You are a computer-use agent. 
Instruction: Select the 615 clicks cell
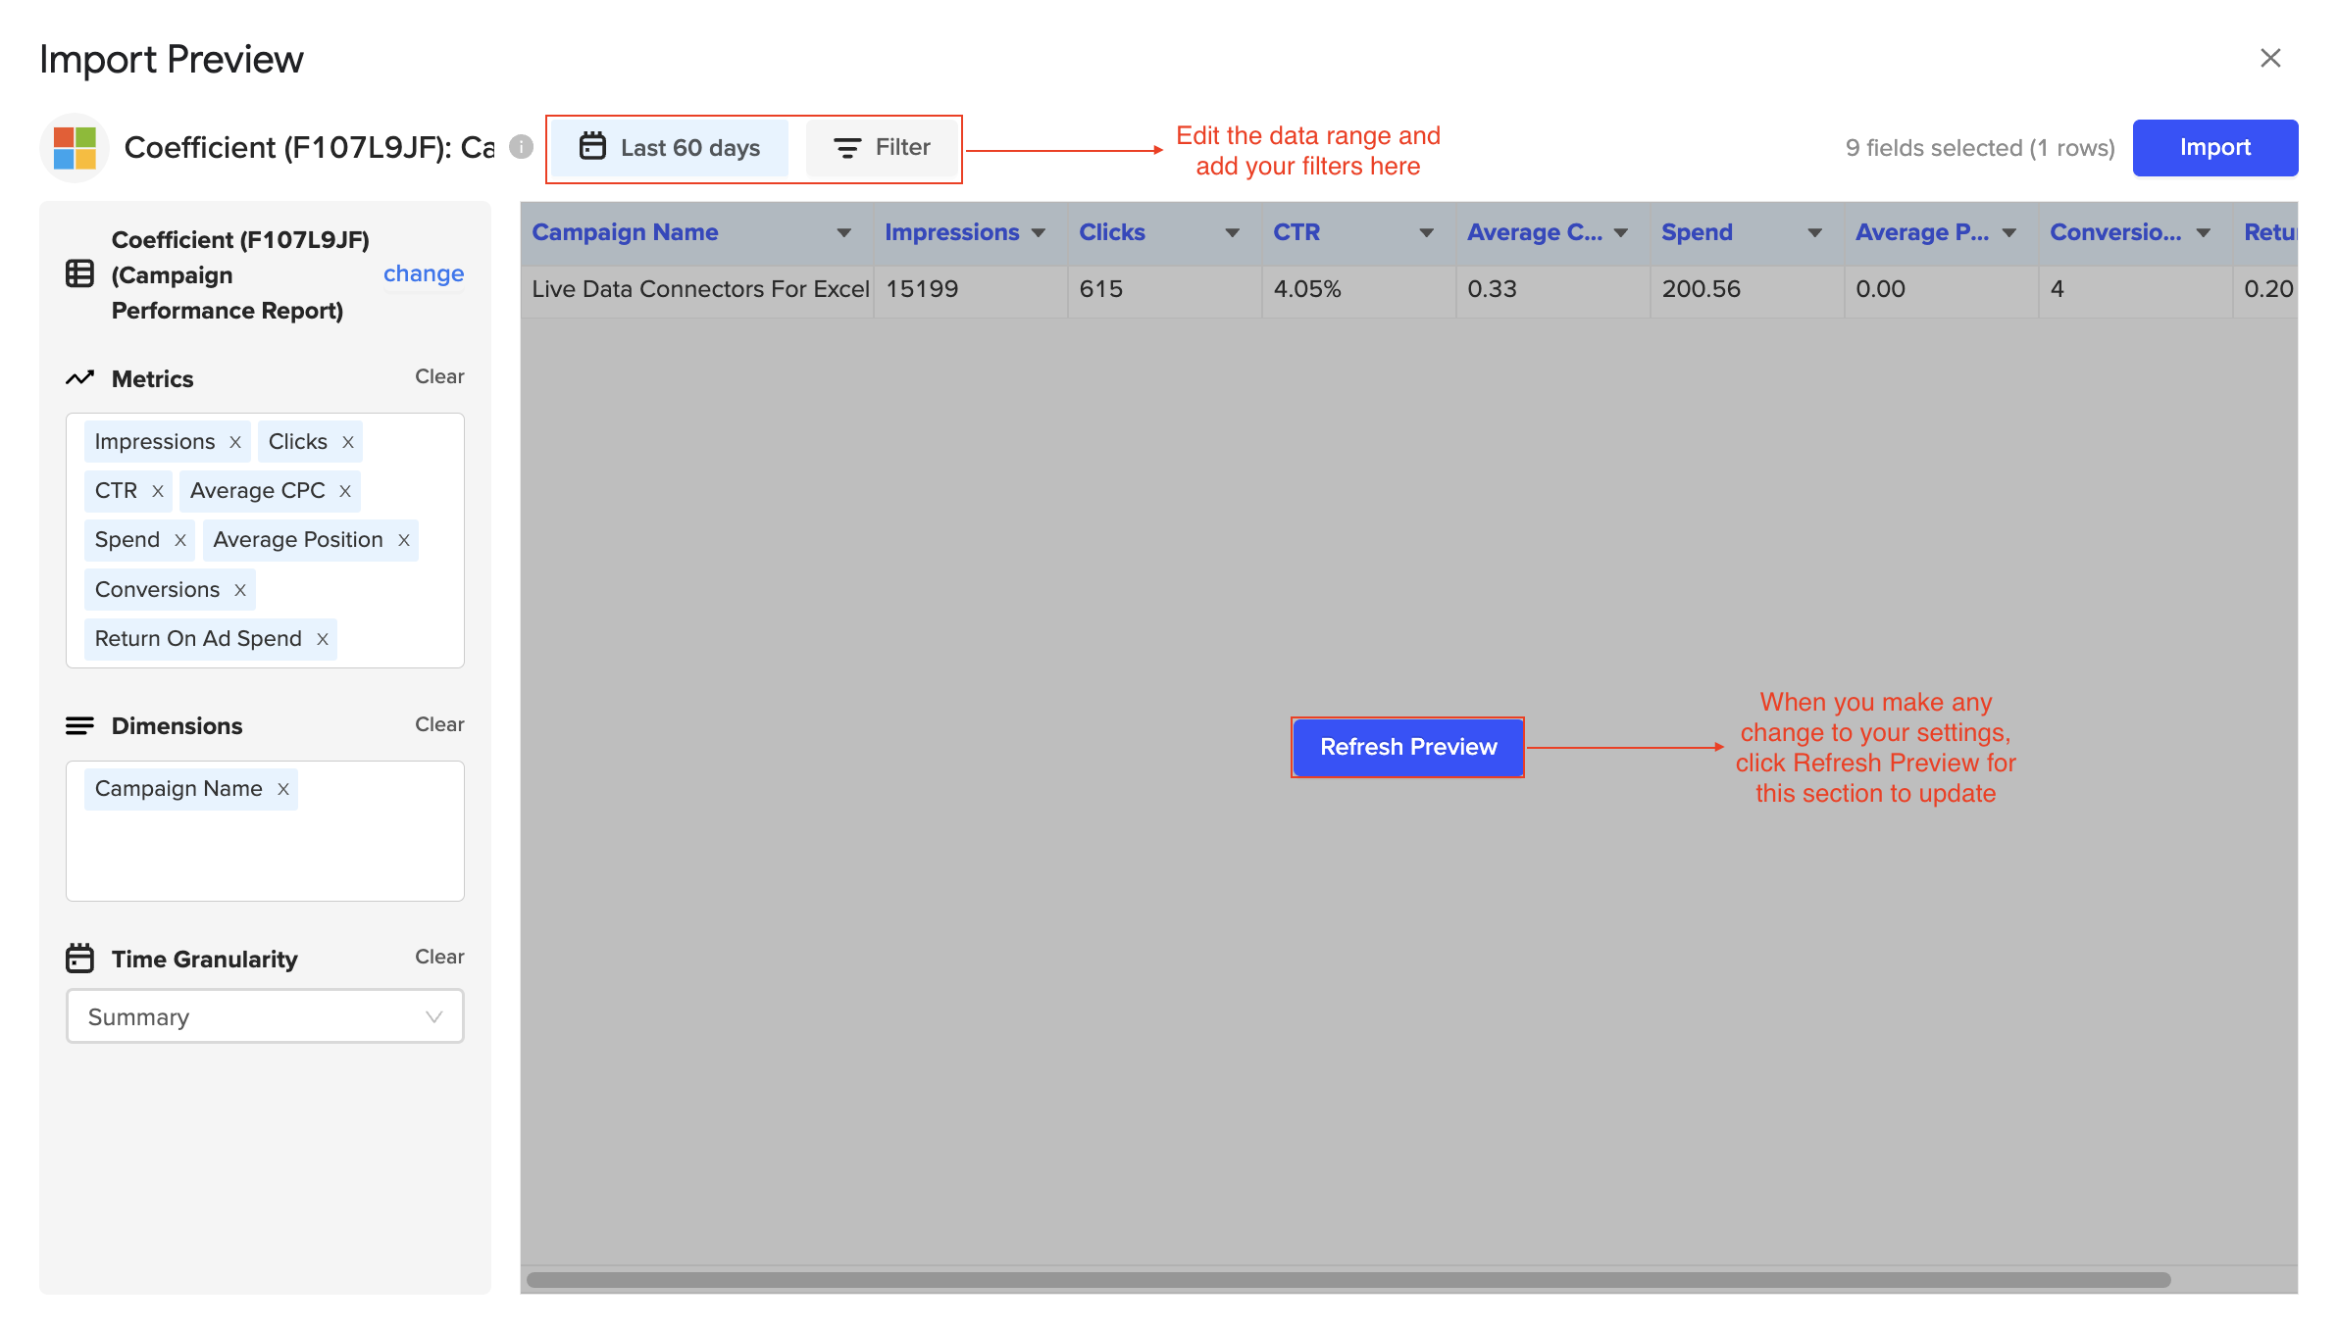coord(1165,290)
